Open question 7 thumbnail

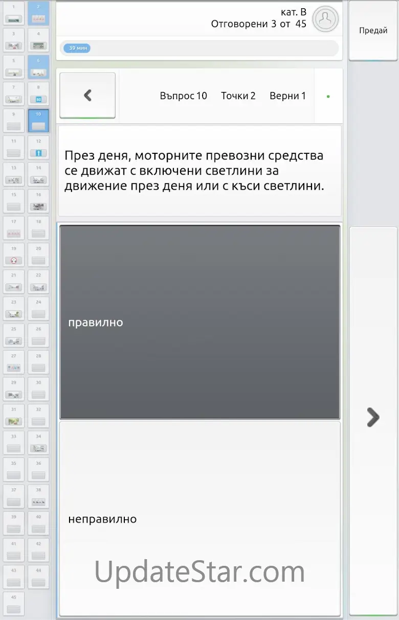click(14, 94)
